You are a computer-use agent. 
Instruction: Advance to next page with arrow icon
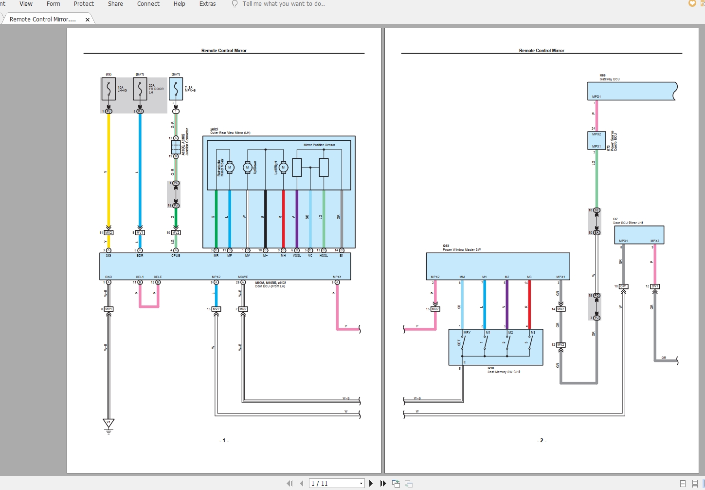371,483
